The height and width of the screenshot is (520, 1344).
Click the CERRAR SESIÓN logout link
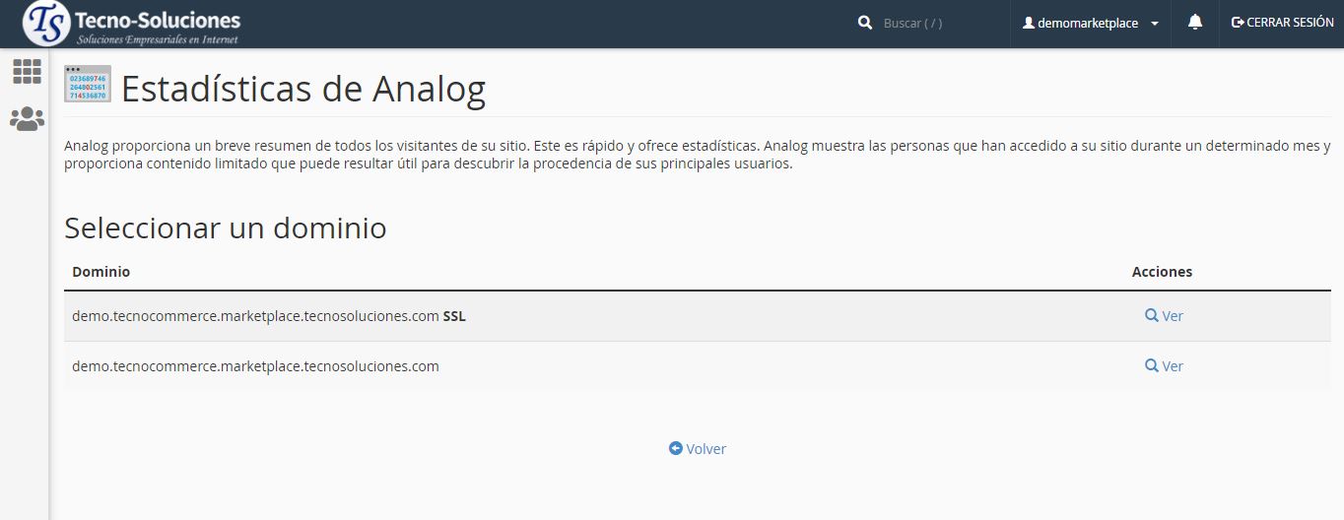(1290, 23)
